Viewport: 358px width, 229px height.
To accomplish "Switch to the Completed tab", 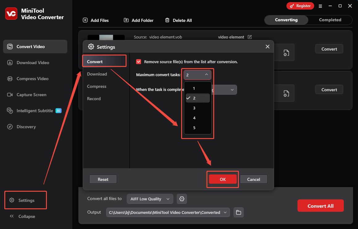I will (330, 20).
